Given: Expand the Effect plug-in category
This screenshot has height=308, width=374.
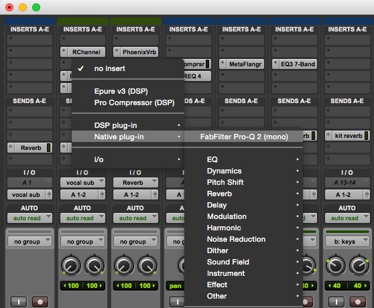Looking at the screenshot, I should (243, 285).
